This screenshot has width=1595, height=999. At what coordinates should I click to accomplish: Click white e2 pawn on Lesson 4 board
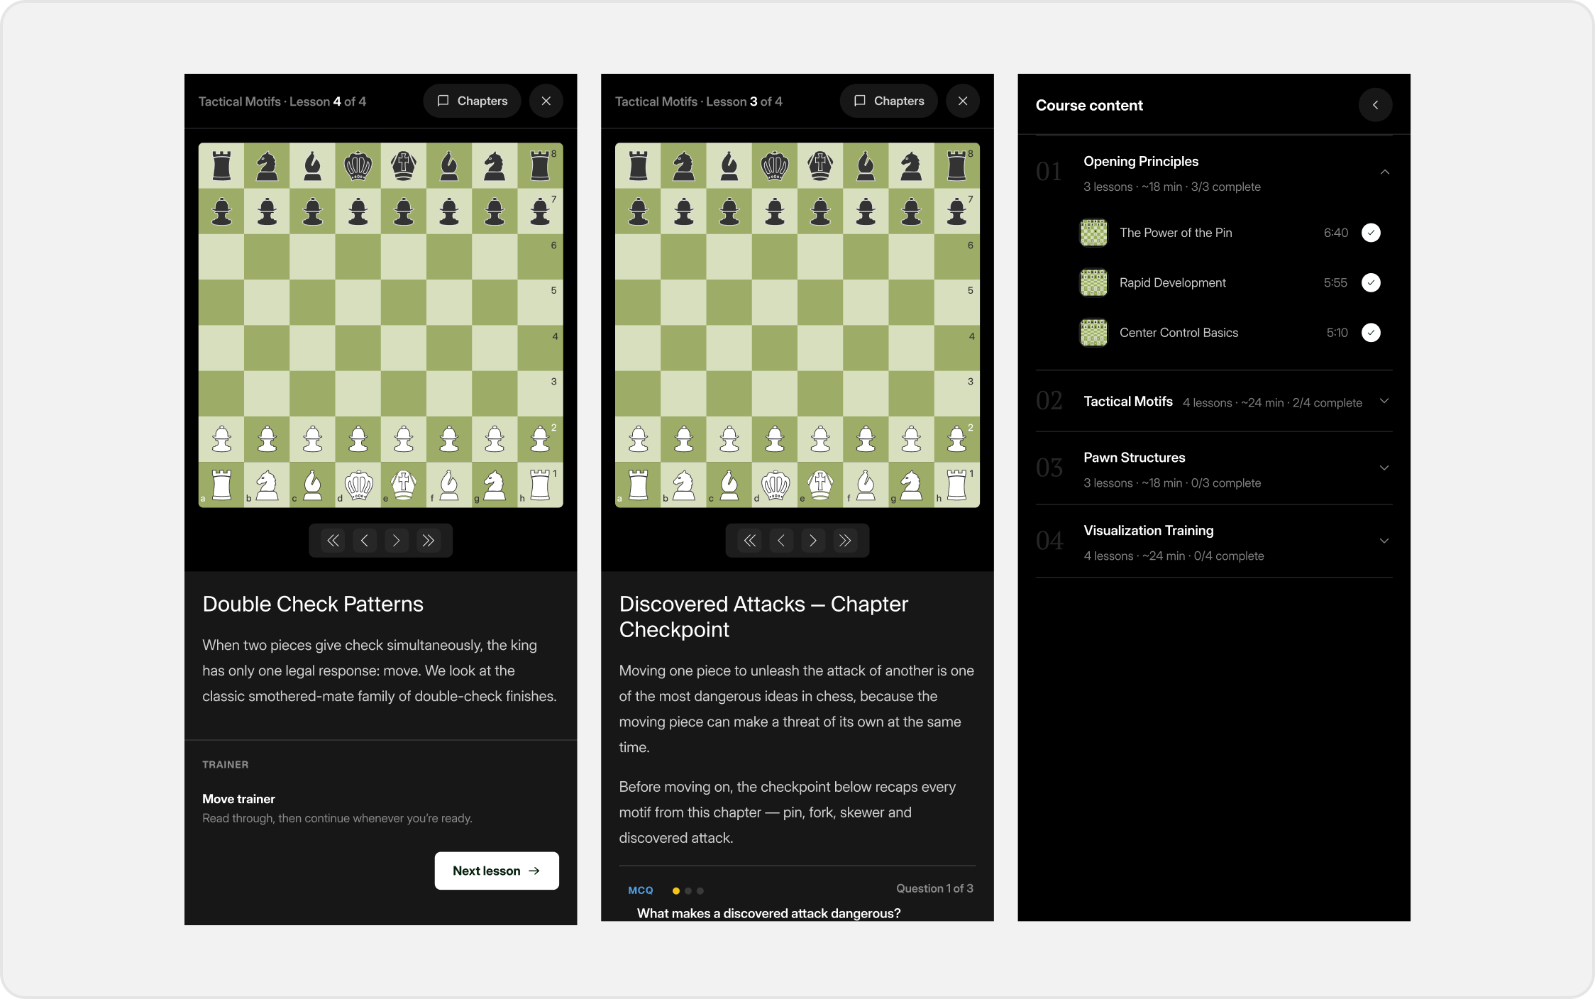point(404,439)
